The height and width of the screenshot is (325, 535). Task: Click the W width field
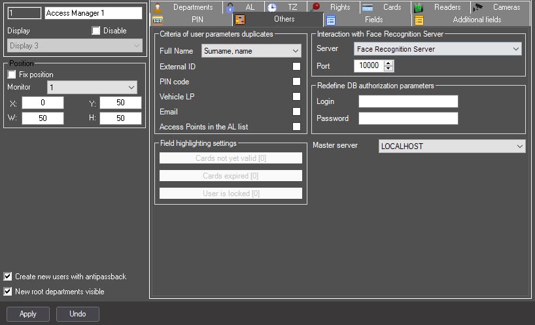43,118
